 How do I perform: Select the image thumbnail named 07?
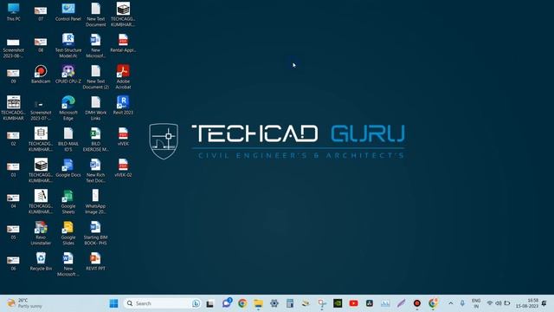41,13
